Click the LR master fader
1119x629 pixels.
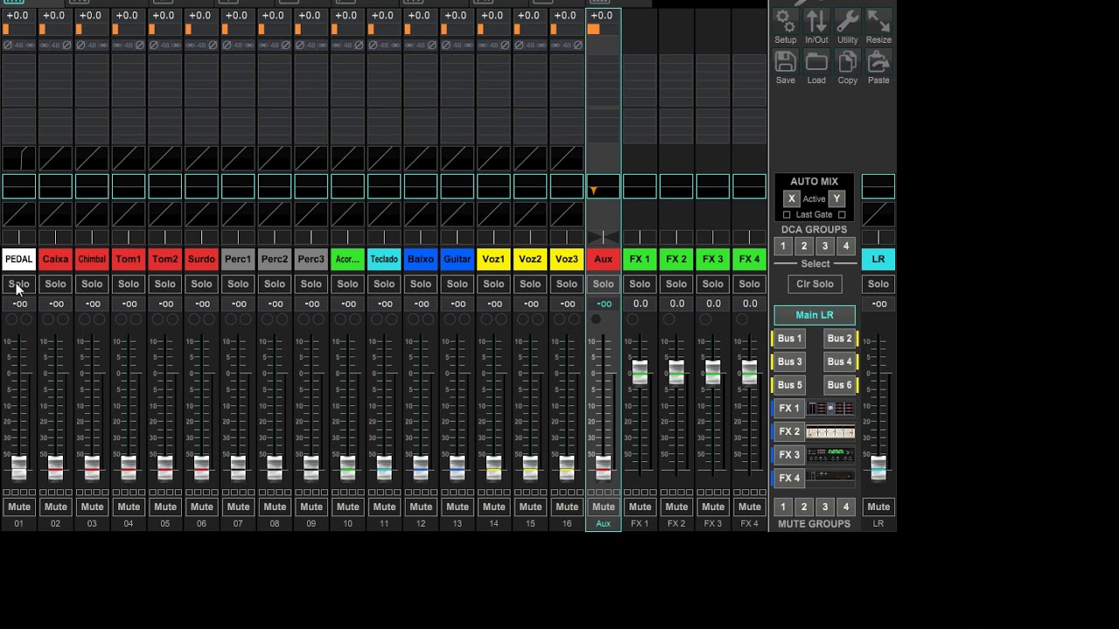tap(879, 467)
